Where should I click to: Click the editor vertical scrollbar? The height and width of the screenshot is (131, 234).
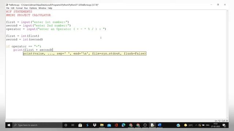[227, 64]
